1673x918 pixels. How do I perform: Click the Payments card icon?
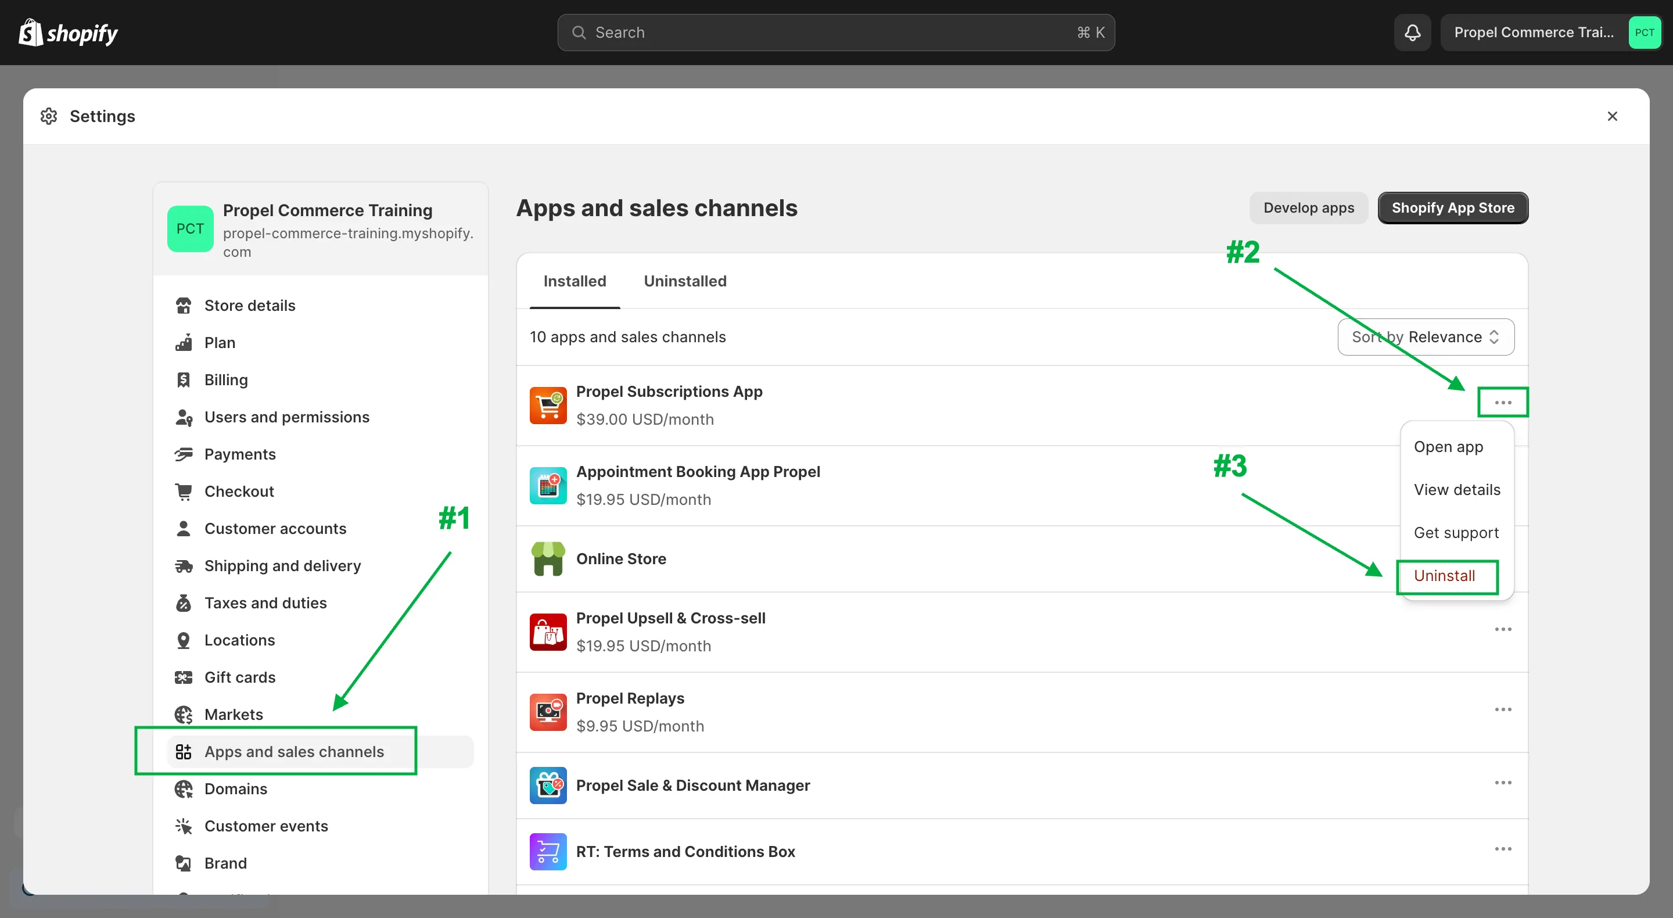tap(184, 454)
